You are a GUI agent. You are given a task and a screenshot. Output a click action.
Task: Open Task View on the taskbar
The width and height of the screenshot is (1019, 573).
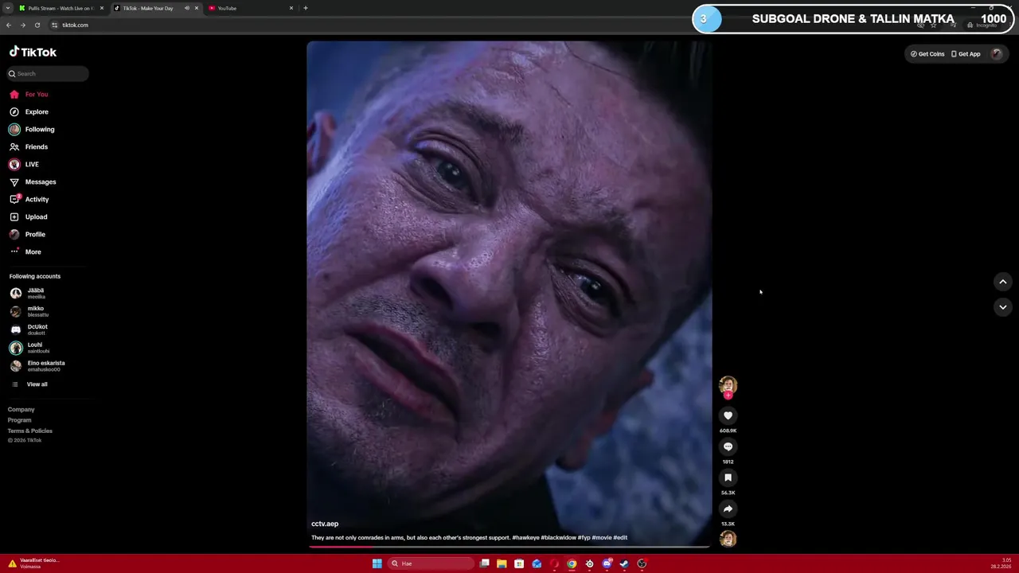484,563
